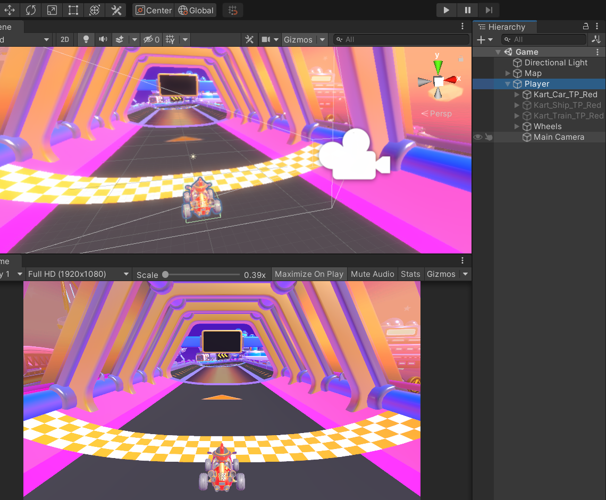Open Hierarchy panel options menu

click(x=597, y=26)
